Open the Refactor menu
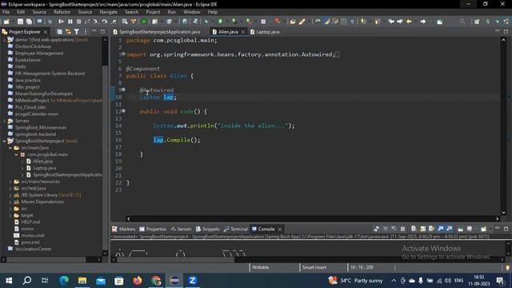Image resolution: width=512 pixels, height=288 pixels. [62, 12]
